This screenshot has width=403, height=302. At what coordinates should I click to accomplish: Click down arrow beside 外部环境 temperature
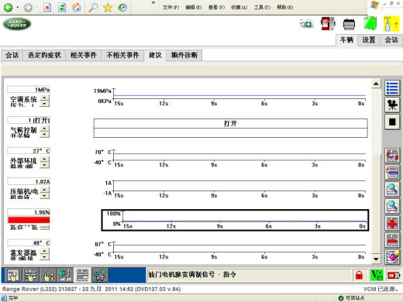[45, 165]
